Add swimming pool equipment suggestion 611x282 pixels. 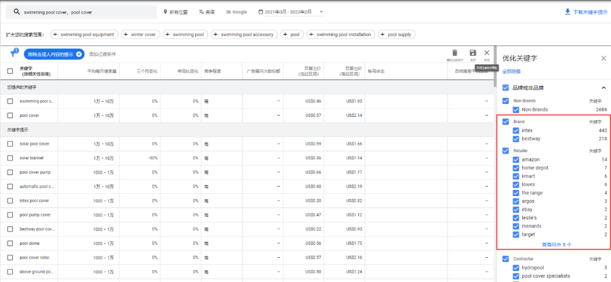click(x=84, y=34)
